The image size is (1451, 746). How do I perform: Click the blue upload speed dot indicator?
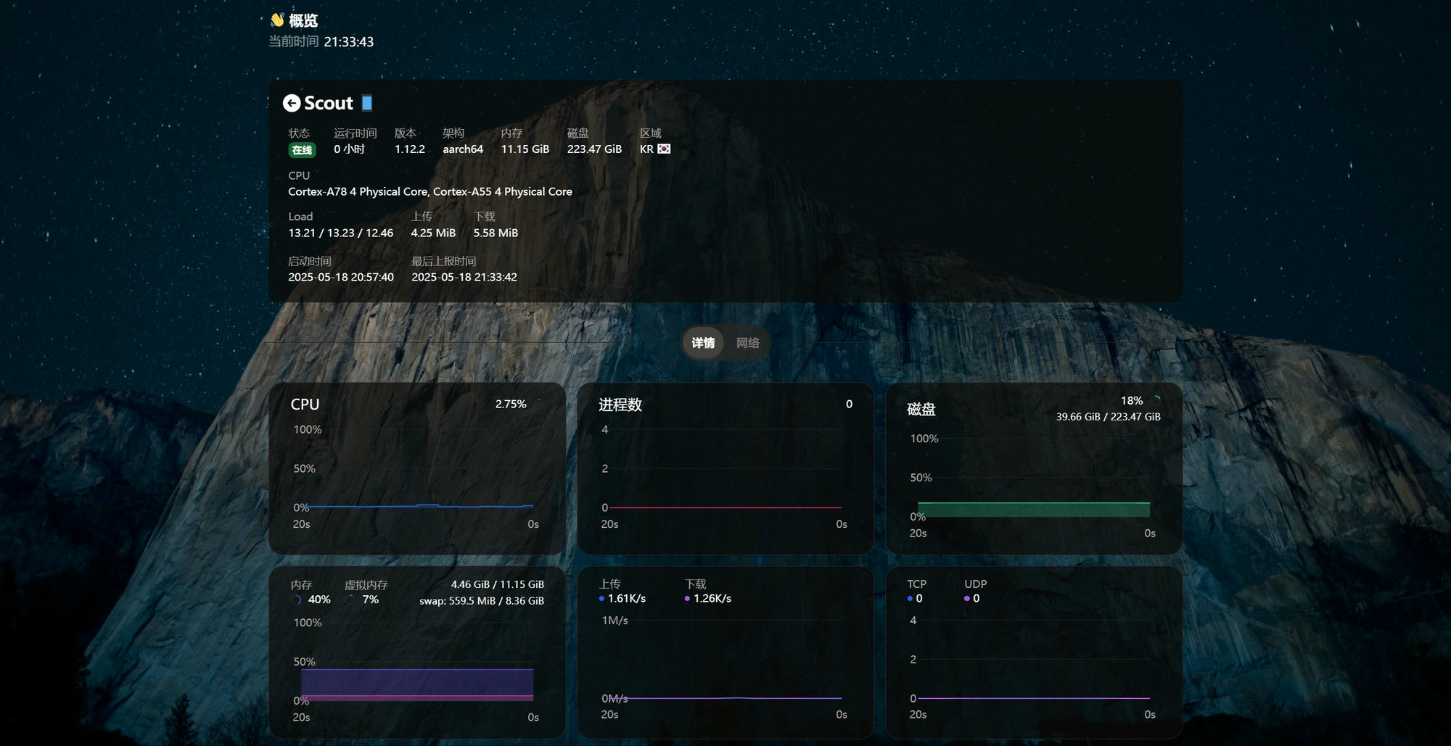coord(601,599)
